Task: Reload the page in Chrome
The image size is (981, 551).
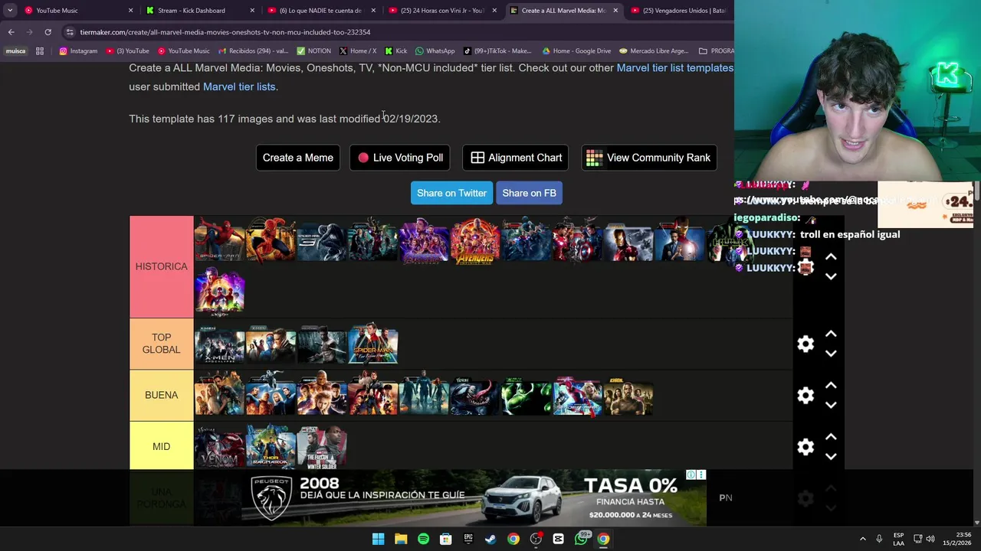Action: pos(48,32)
